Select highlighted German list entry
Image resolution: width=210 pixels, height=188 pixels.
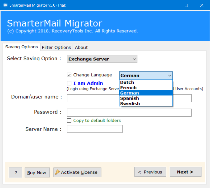pyautogui.click(x=146, y=93)
